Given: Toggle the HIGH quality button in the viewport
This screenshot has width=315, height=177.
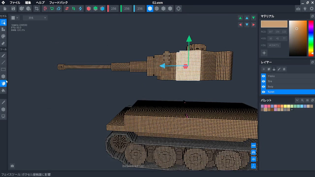Looking at the screenshot, I should click(254, 146).
